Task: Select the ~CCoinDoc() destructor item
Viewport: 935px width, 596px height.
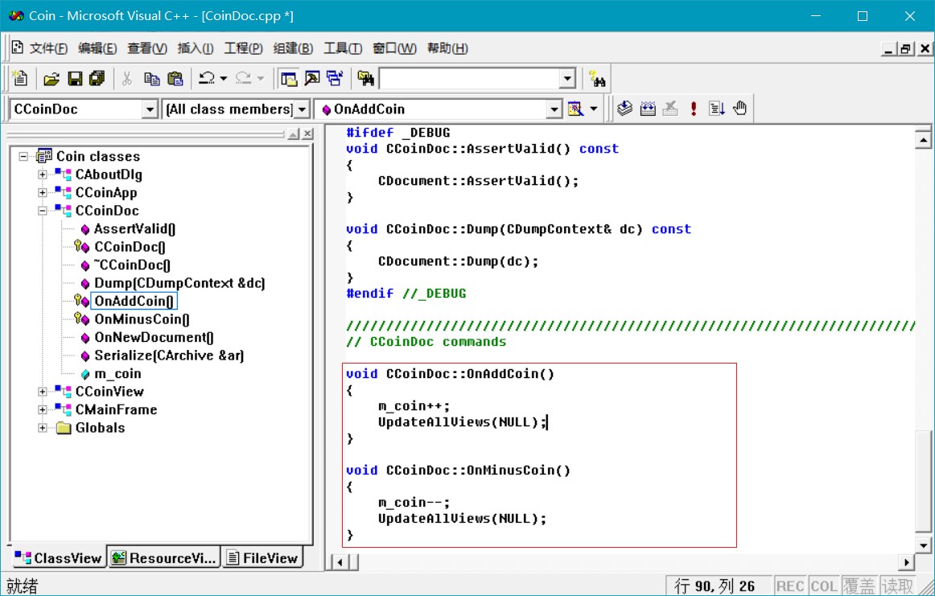Action: click(x=132, y=265)
